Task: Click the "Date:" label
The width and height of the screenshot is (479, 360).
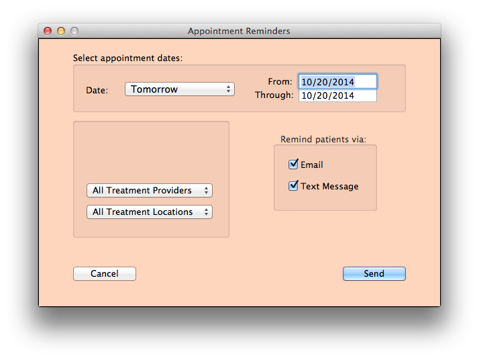Action: tap(97, 90)
